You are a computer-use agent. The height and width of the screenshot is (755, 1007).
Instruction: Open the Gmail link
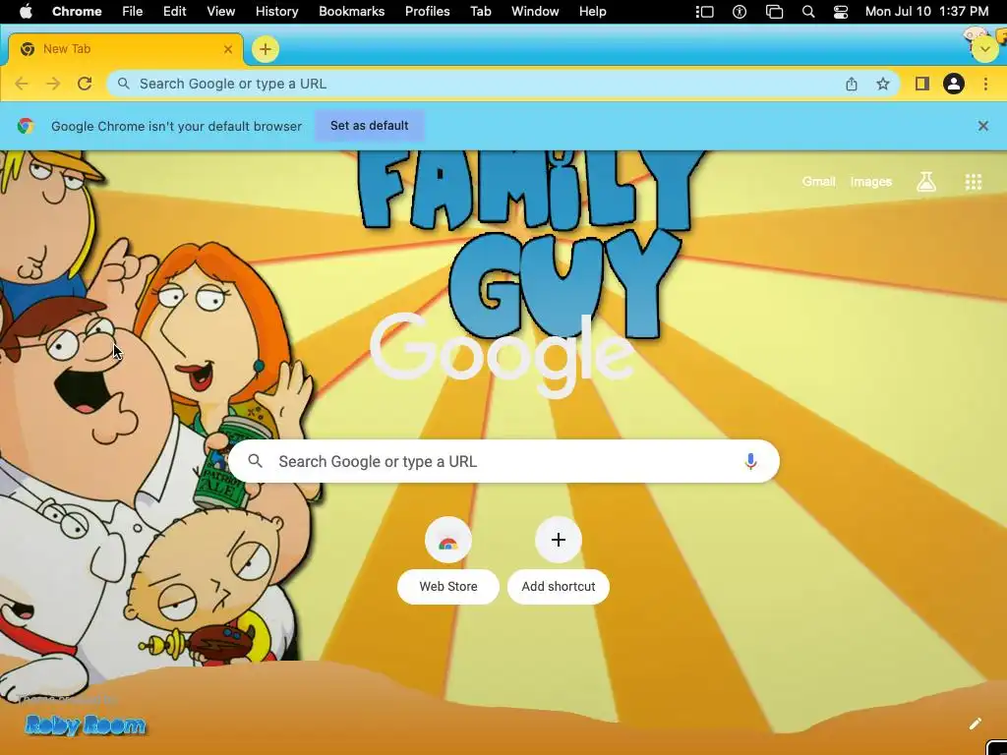[x=819, y=182]
